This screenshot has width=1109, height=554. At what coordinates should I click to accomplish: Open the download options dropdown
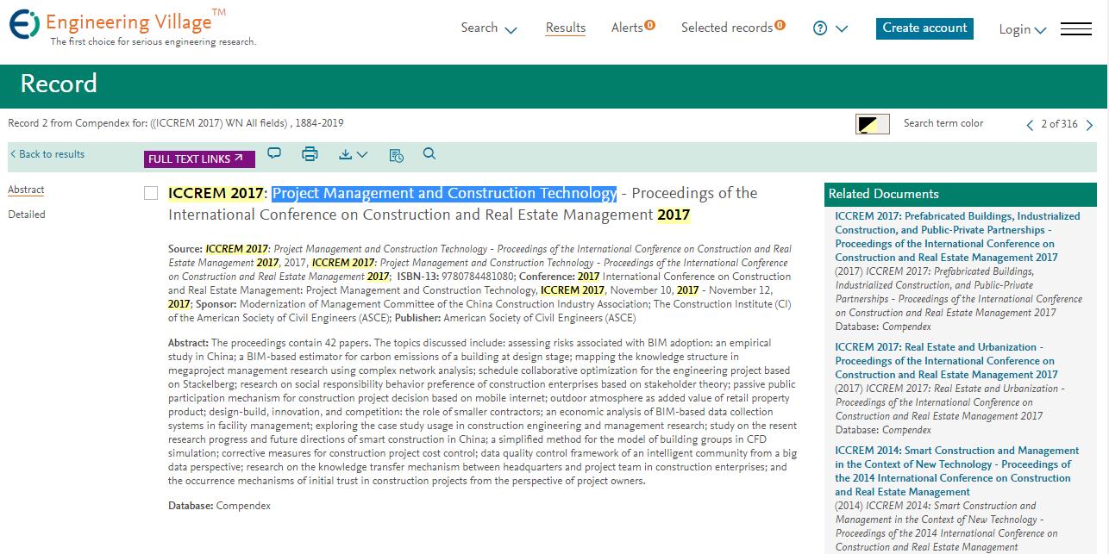coord(354,155)
